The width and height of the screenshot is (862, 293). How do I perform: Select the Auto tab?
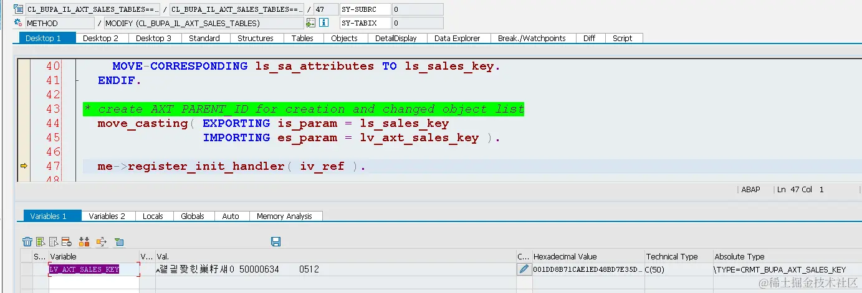pyautogui.click(x=231, y=216)
